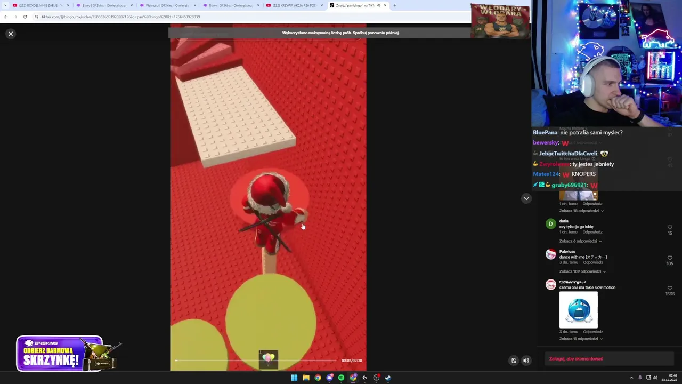
Task: Reply to the slow motion comment via Odpowiedz
Action: pyautogui.click(x=592, y=332)
